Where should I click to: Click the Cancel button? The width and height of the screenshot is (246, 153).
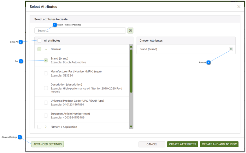click(152, 144)
